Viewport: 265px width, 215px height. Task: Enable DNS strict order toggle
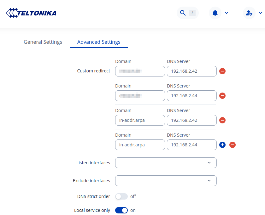(121, 196)
